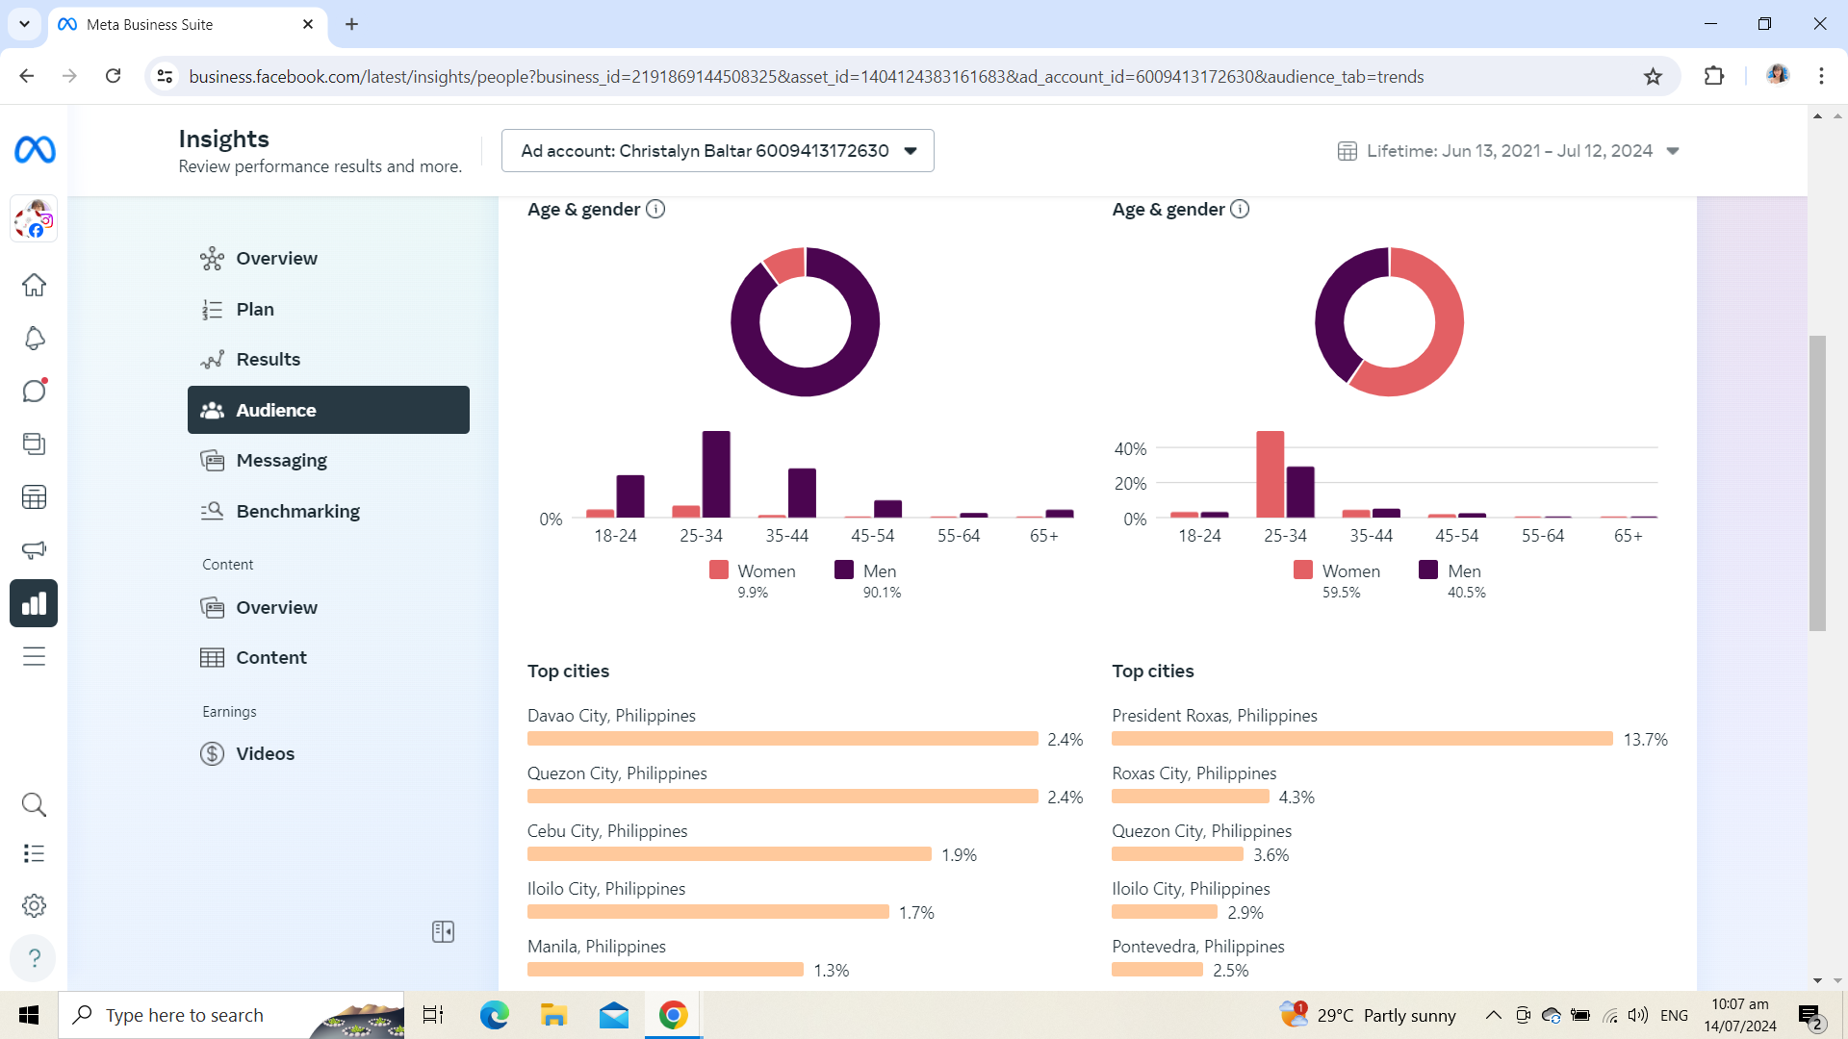Click Men legend swatch in right chart

coord(1428,570)
